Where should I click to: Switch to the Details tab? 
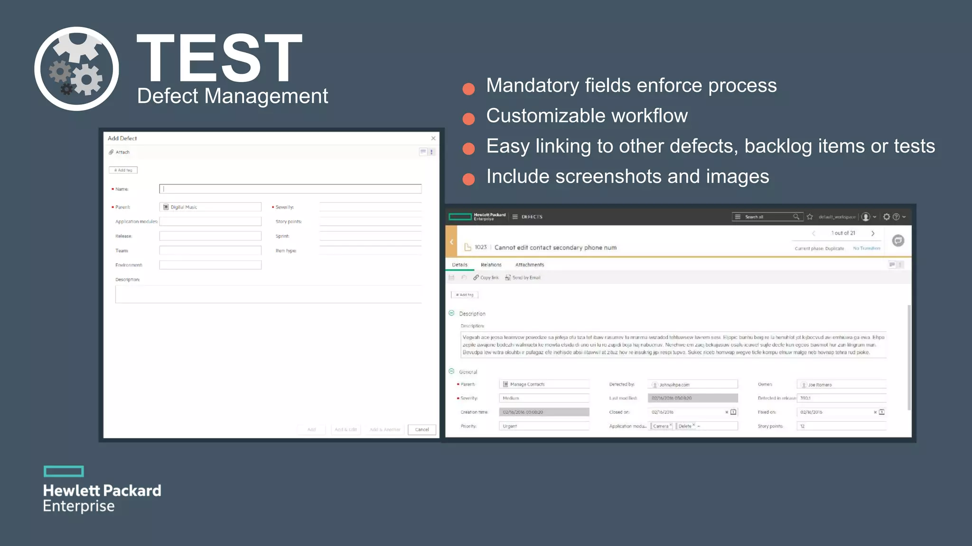[459, 265]
